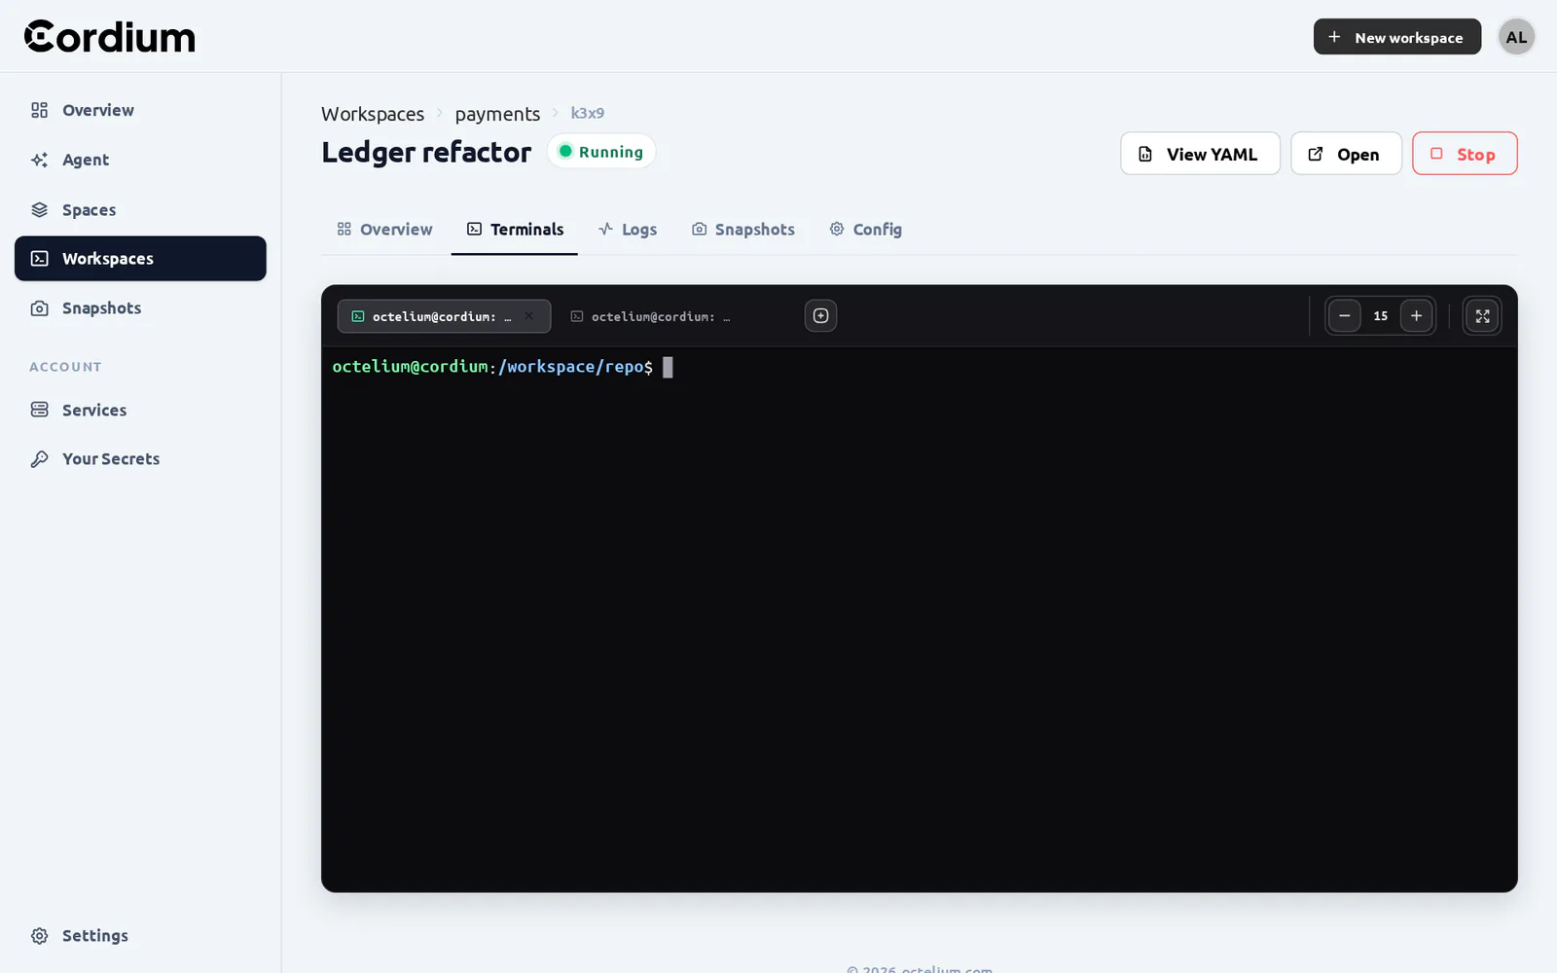Open Snapshots from the sidebar
The height and width of the screenshot is (973, 1557).
(140, 308)
